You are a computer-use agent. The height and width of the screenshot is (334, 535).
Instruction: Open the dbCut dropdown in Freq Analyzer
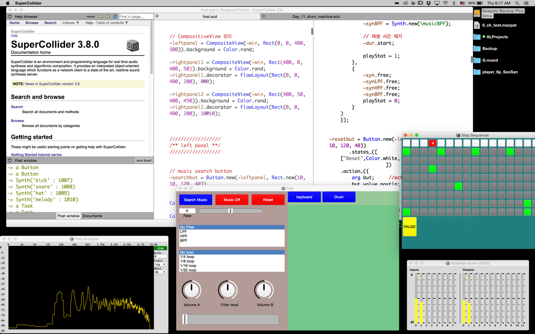161,272
